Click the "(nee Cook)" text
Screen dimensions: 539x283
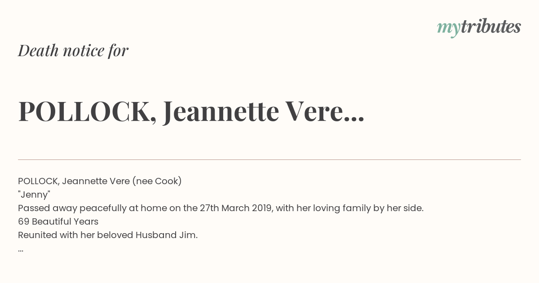157,181
